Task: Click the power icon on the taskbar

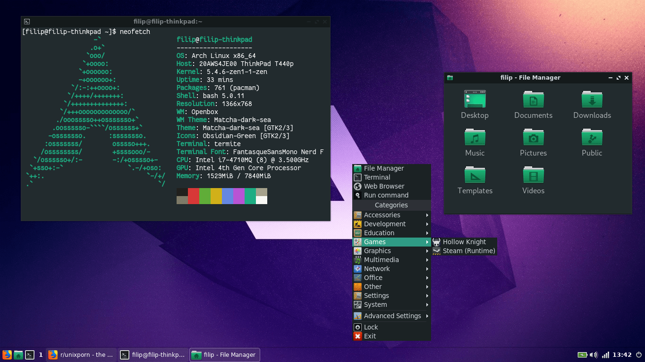Action: (x=639, y=355)
